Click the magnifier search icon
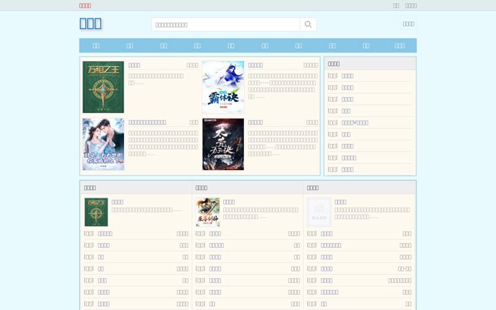Viewport: 496px width, 310px height. click(308, 24)
